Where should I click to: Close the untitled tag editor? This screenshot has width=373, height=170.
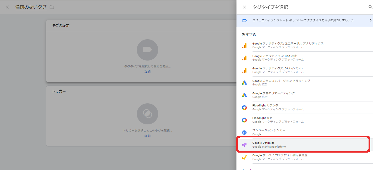7,7
